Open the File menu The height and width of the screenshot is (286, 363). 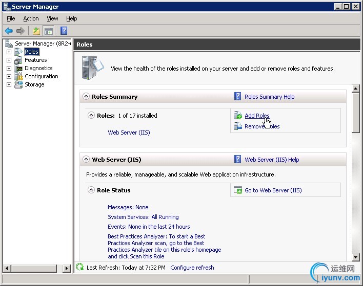tap(11, 18)
